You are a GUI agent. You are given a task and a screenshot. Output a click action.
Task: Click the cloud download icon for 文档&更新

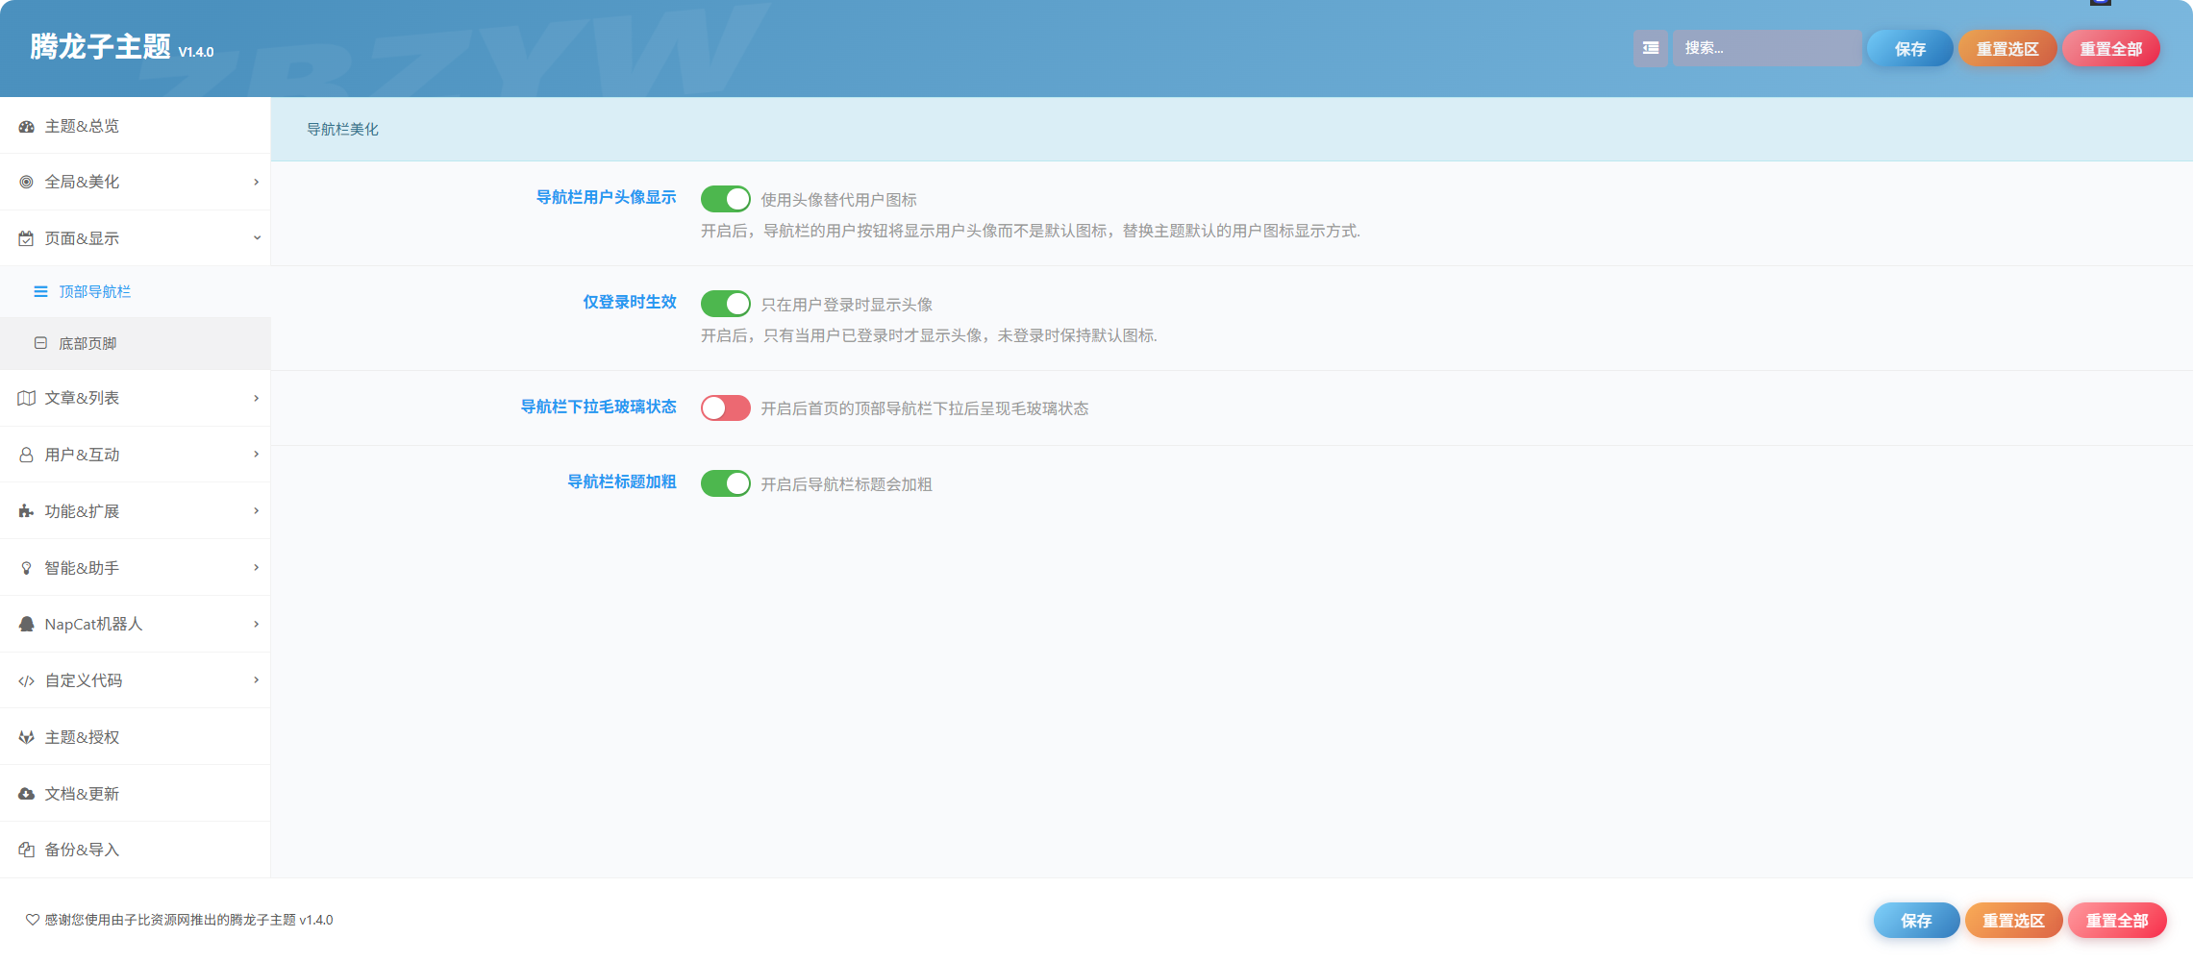26,794
